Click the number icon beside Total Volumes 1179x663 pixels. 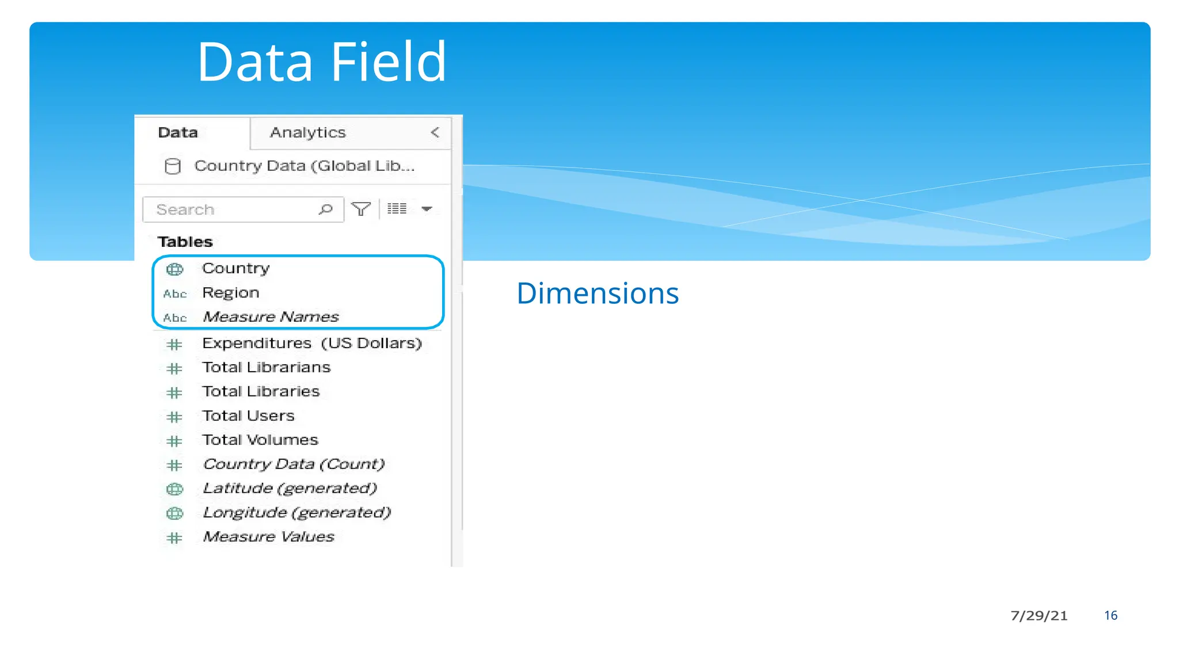click(174, 441)
